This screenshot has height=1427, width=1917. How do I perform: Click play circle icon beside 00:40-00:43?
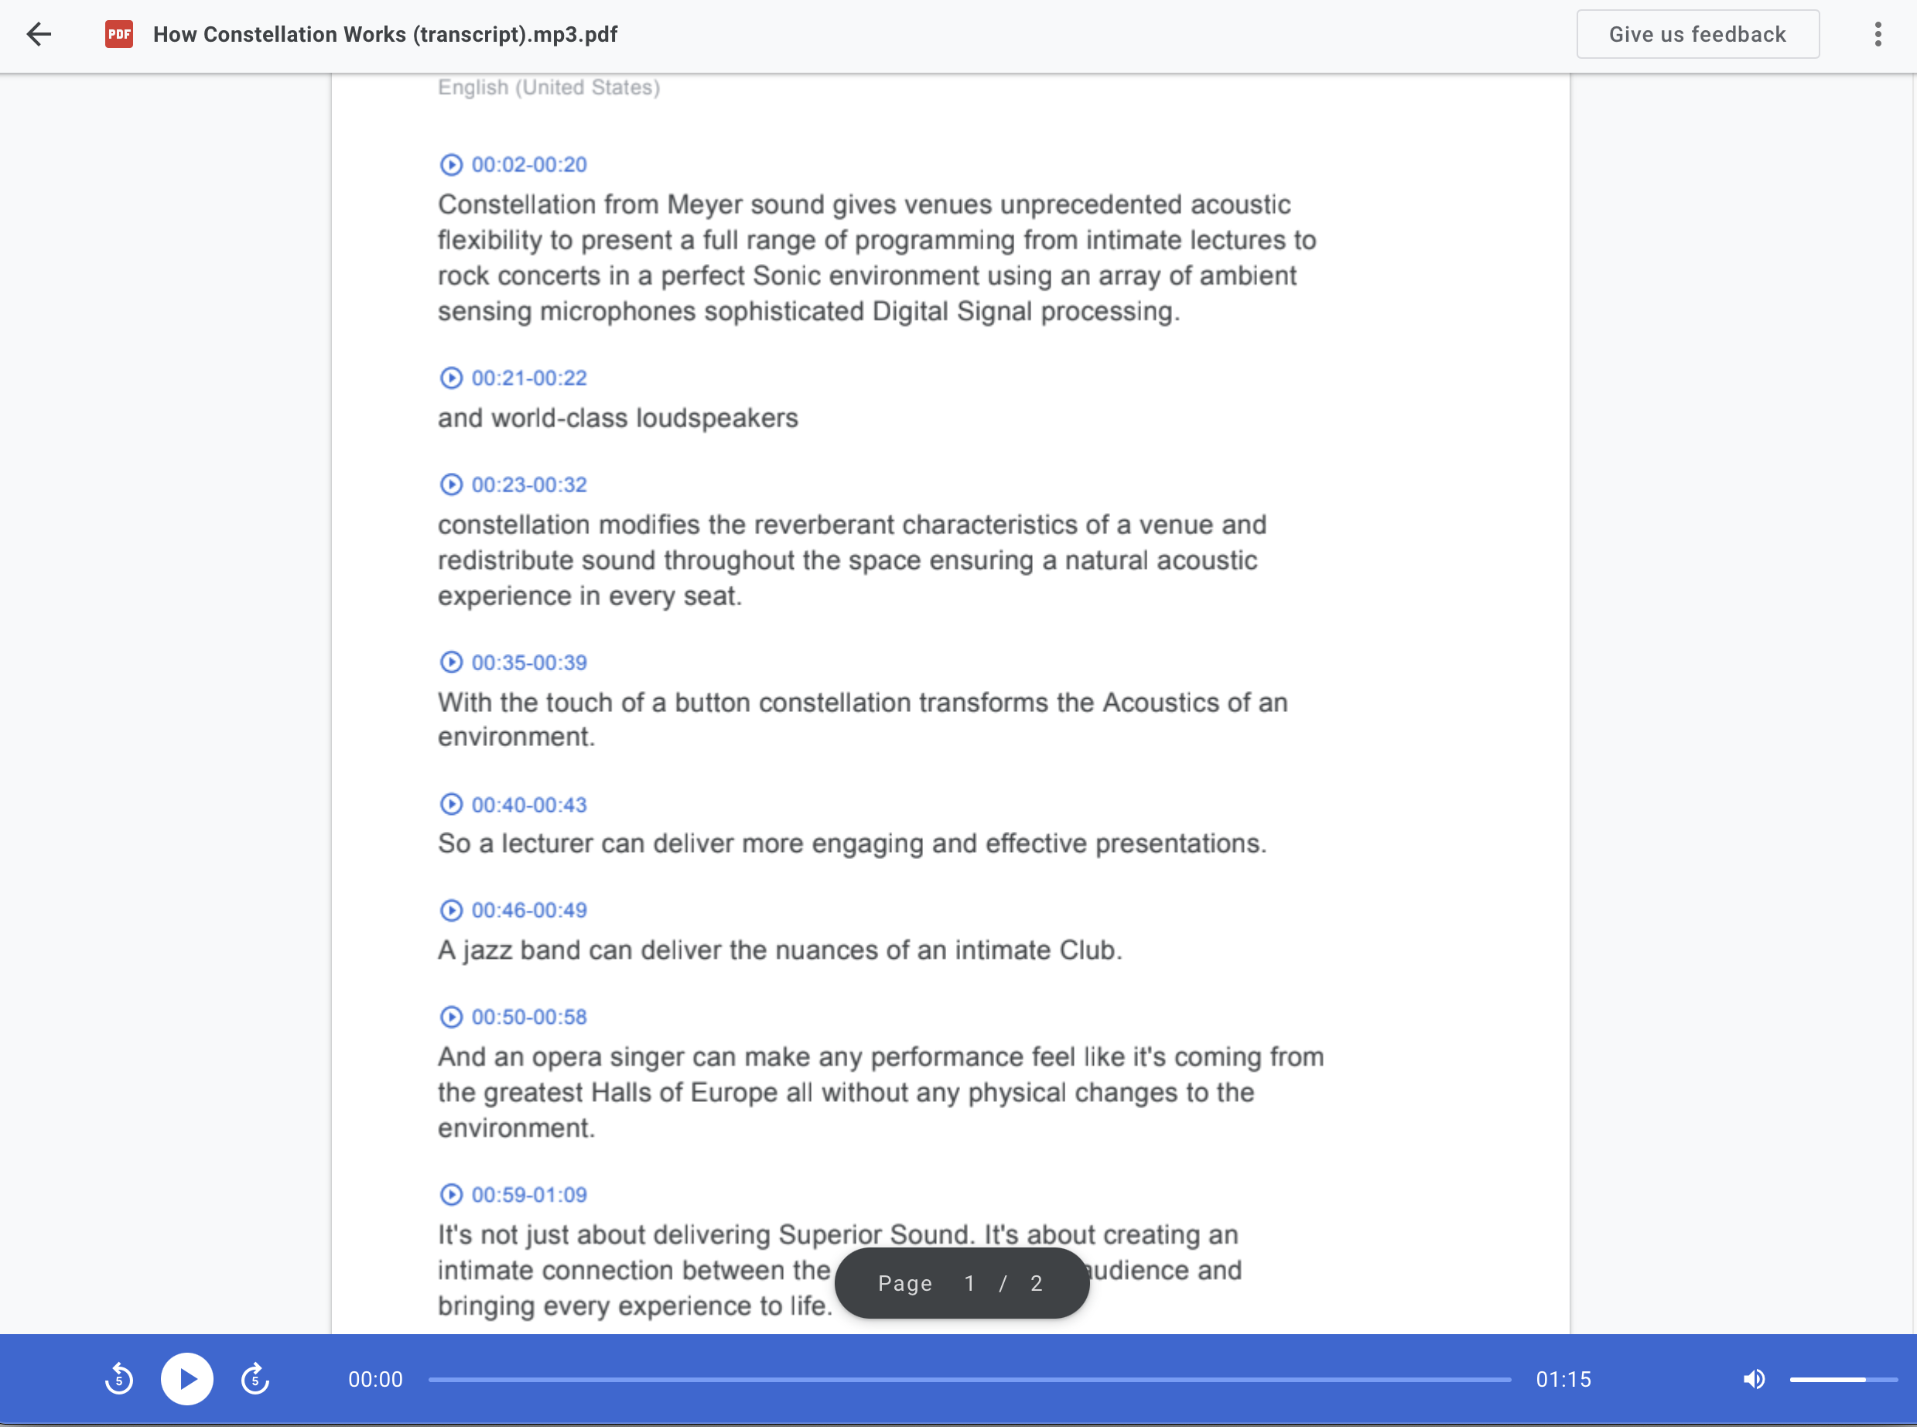[451, 804]
